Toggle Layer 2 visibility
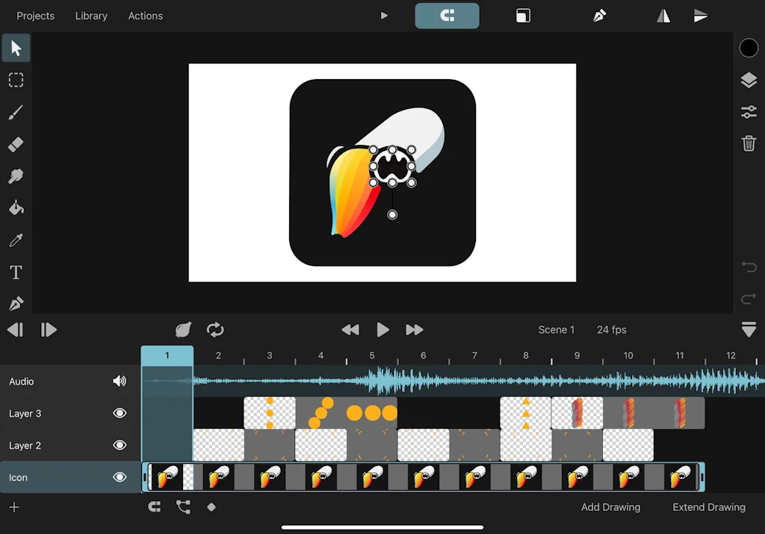This screenshot has height=534, width=765. coord(120,445)
